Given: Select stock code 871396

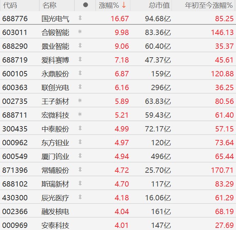Looking at the screenshot, I should [15, 170].
